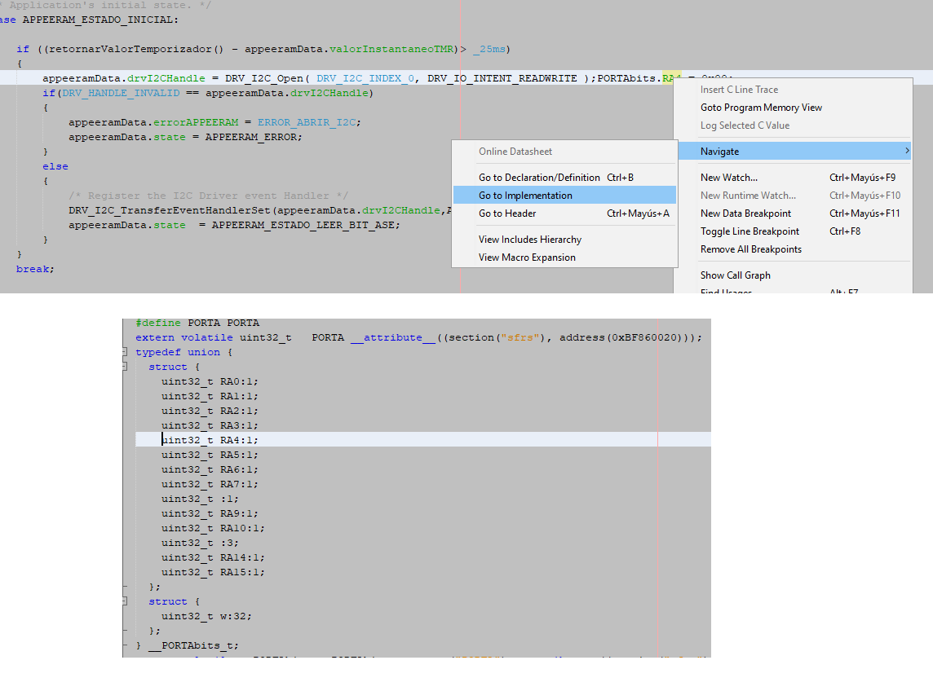Click the break; statement
The height and width of the screenshot is (691, 933).
point(35,269)
